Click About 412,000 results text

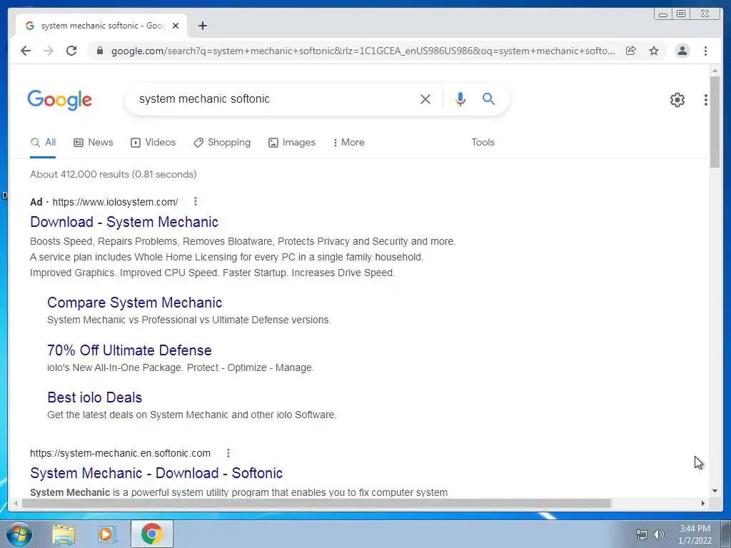[x=114, y=174]
